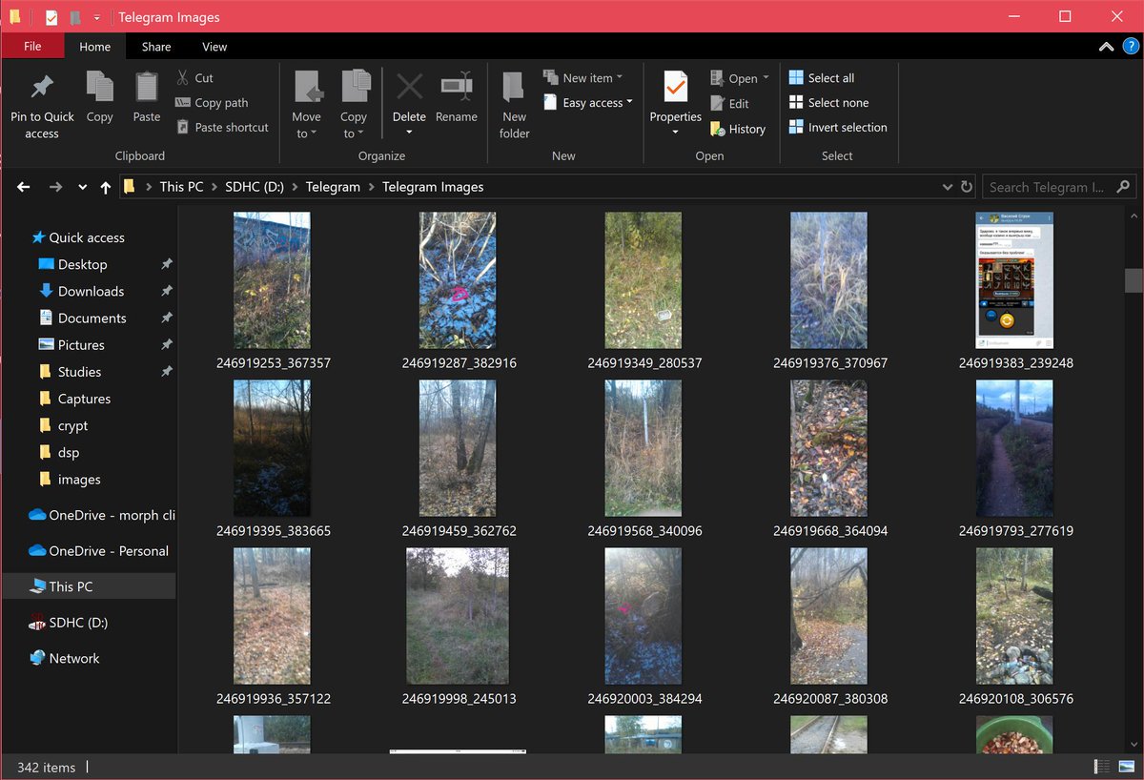Open the images folder in sidebar

pos(79,479)
